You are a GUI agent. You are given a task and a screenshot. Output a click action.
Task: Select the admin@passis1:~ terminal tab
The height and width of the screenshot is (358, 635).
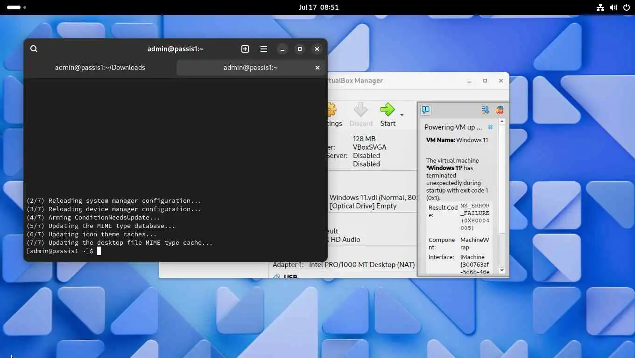coord(251,68)
